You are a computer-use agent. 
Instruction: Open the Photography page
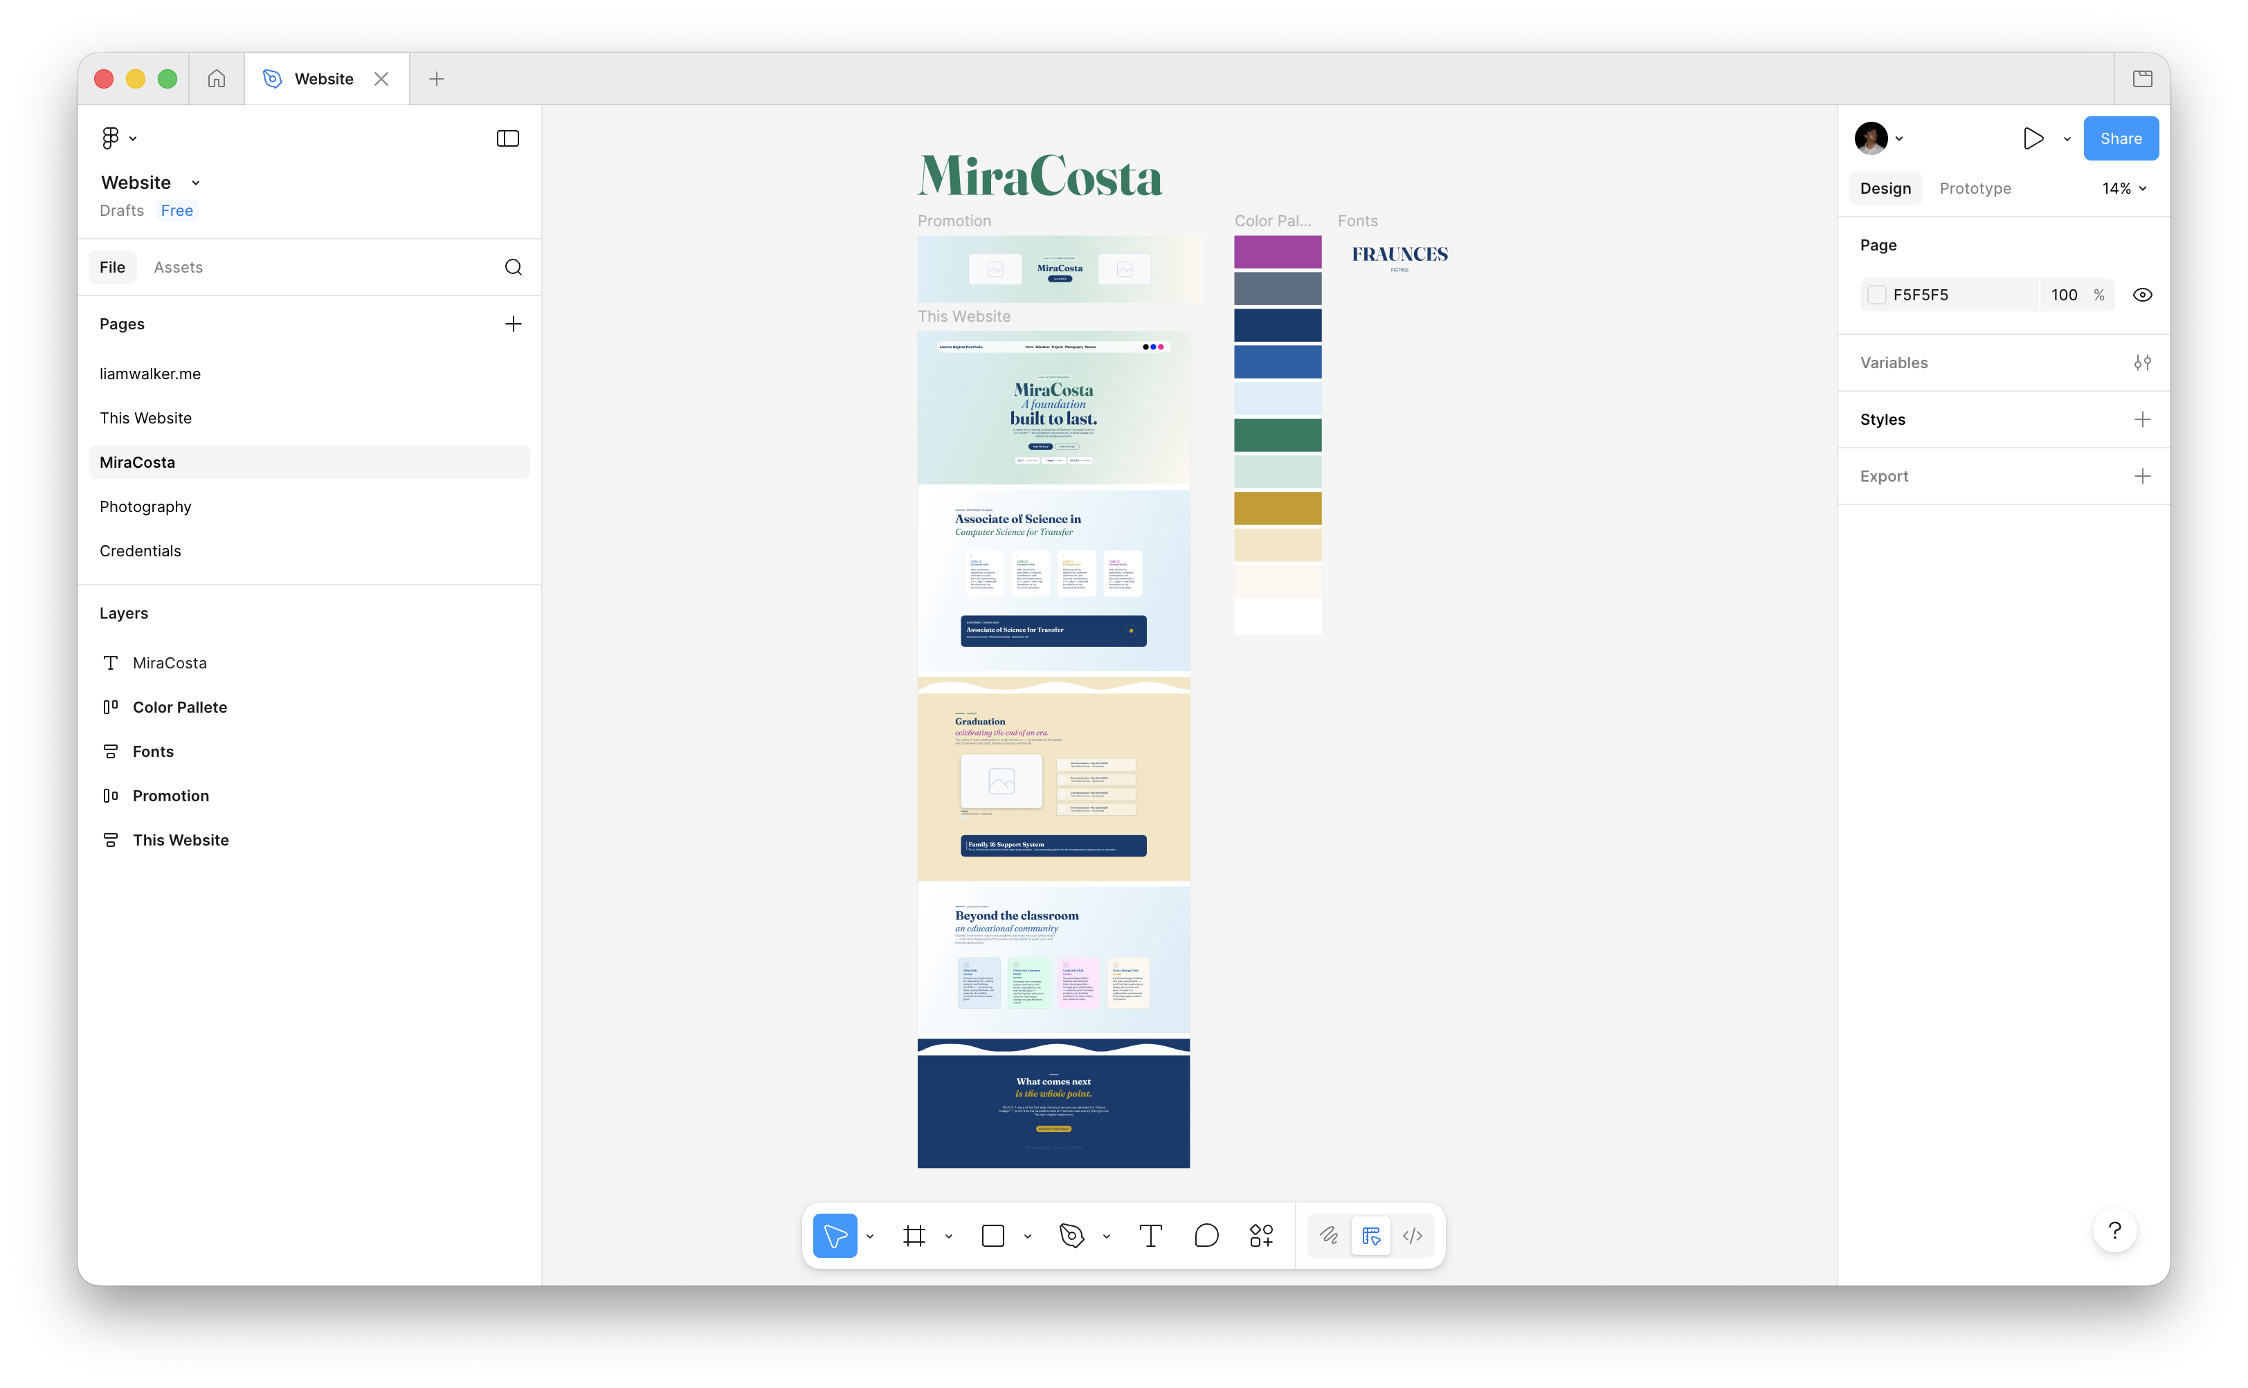309,506
